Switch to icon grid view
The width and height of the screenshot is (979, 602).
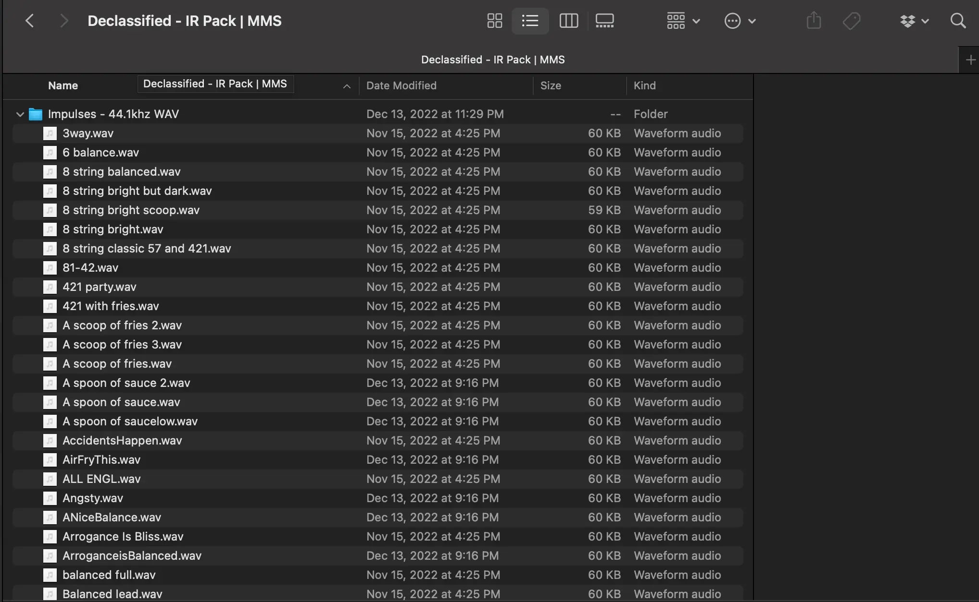coord(494,21)
